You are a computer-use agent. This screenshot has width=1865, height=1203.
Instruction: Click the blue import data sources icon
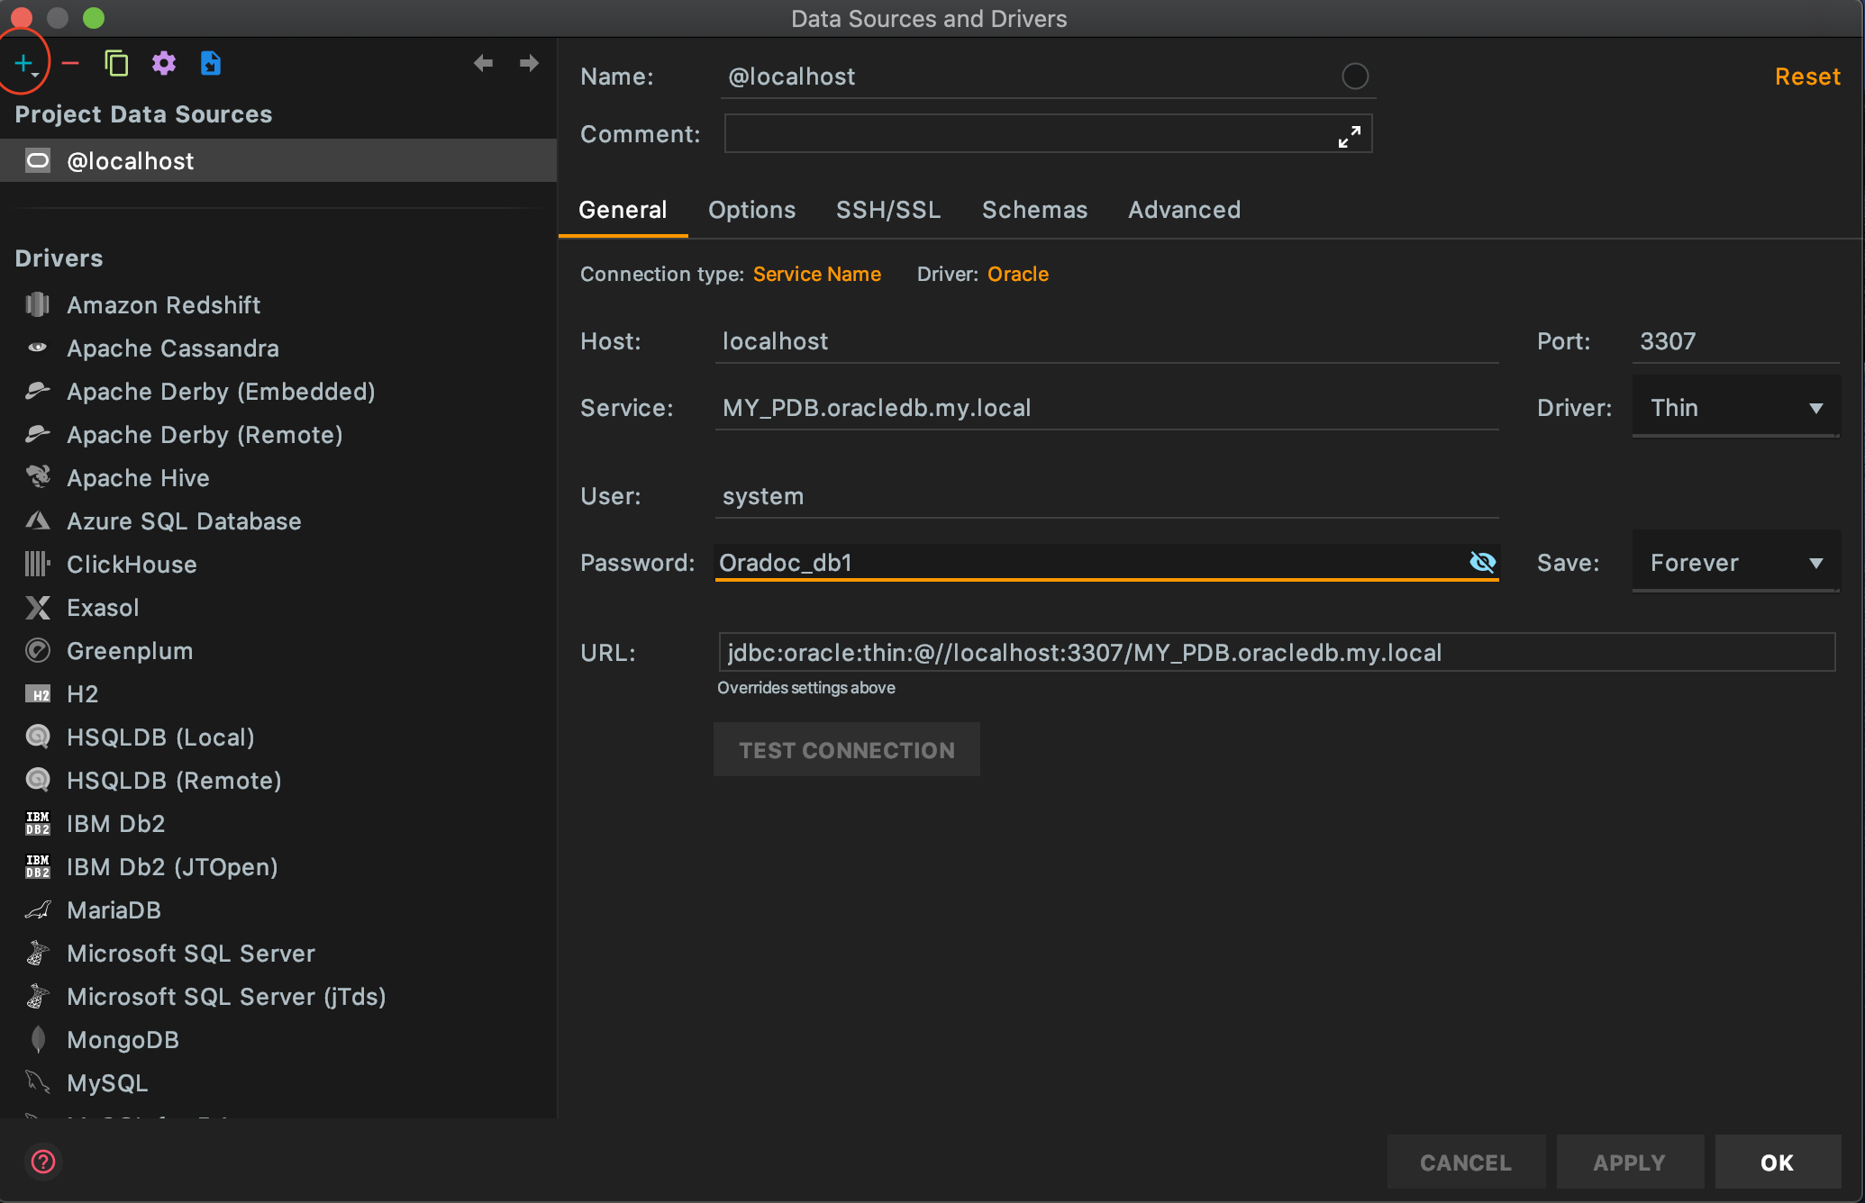coord(210,63)
